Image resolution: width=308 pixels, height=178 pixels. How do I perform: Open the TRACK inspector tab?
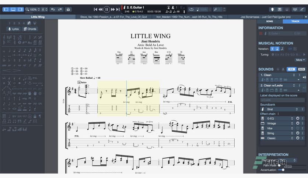295,21
